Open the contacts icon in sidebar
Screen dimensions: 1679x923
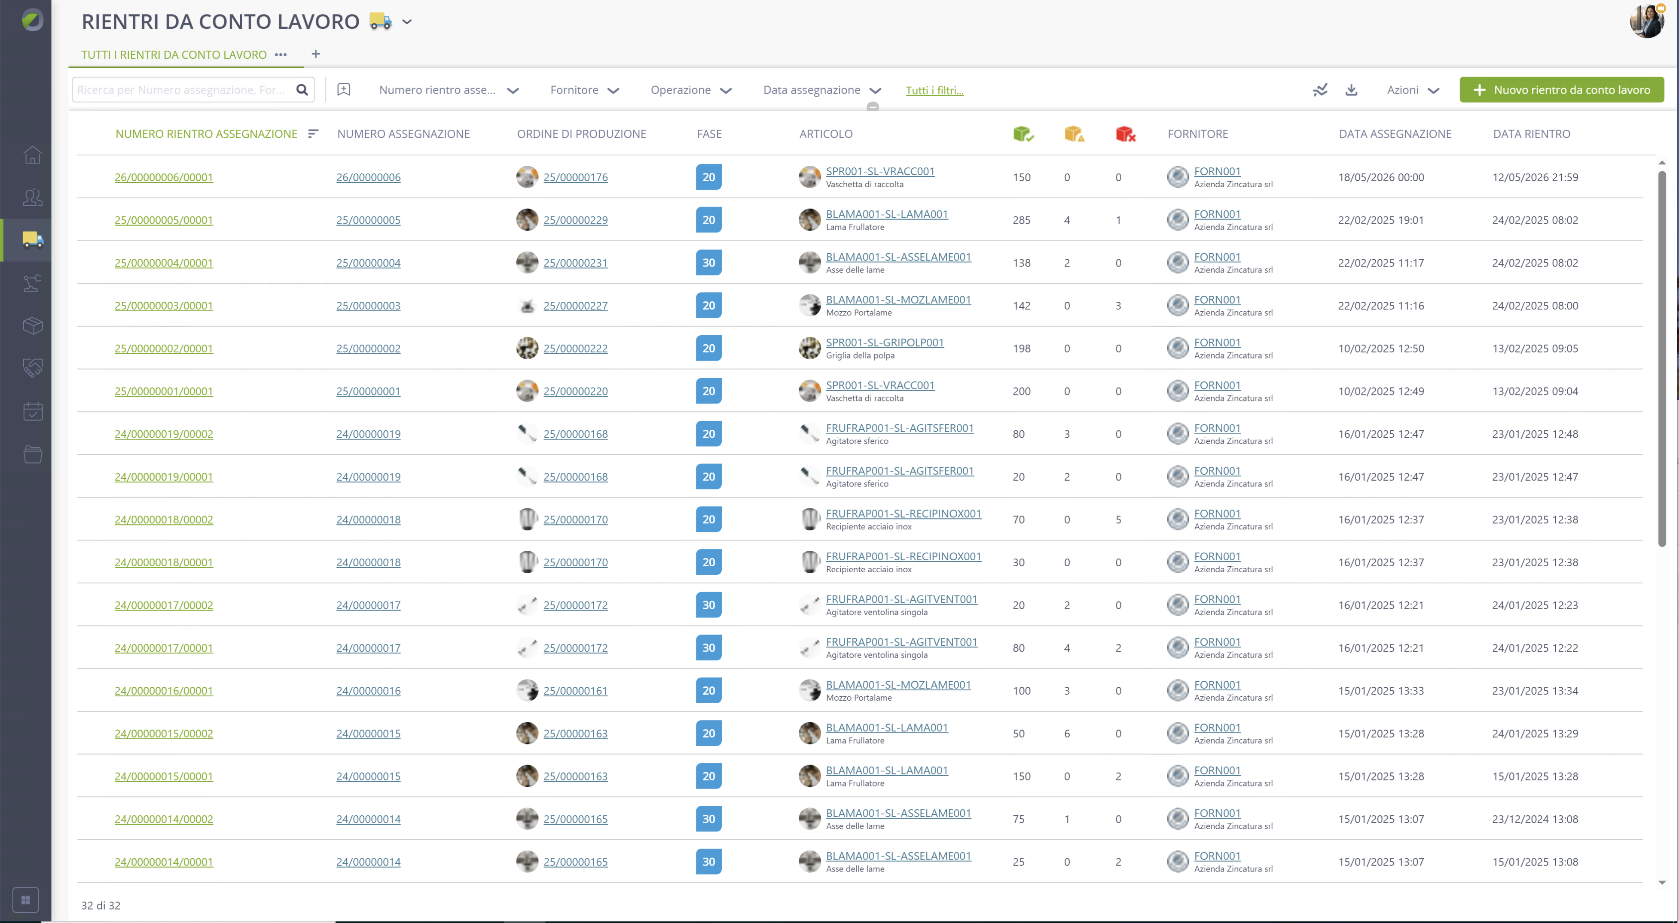pyautogui.click(x=33, y=197)
